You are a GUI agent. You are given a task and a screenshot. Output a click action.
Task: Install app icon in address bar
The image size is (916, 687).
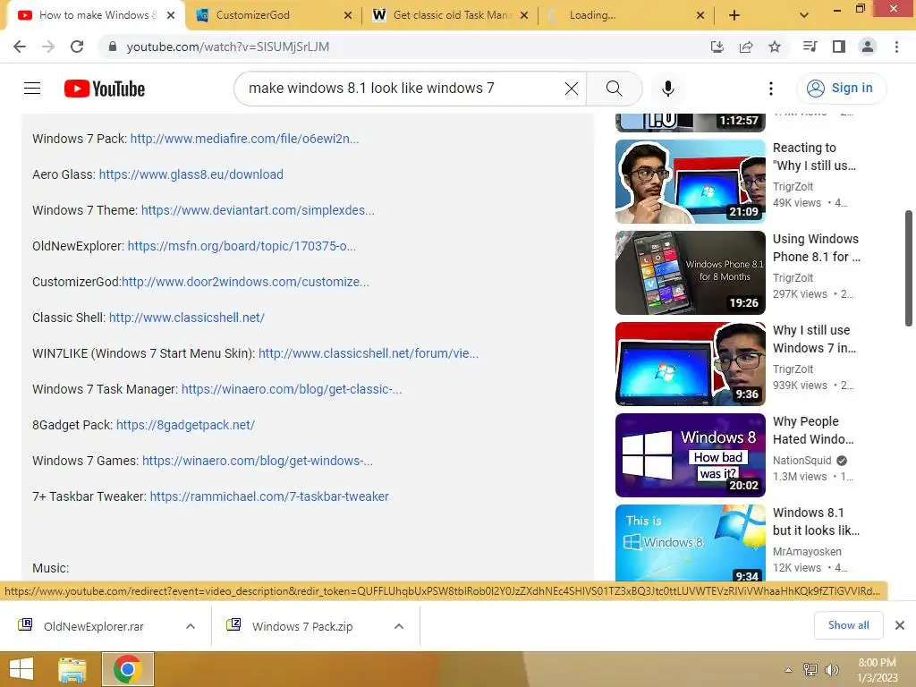tap(717, 47)
